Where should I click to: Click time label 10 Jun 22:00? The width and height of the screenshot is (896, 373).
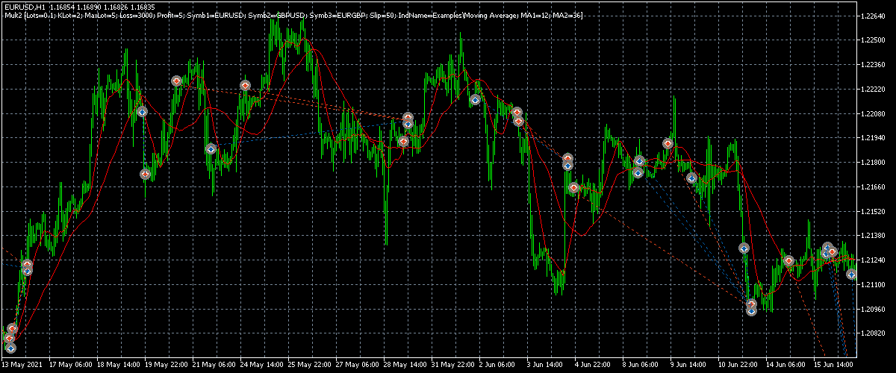[740, 366]
